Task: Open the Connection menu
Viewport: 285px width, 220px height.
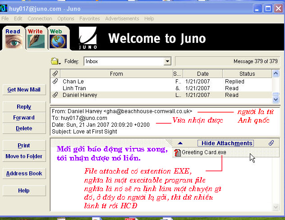Action: click(40, 18)
